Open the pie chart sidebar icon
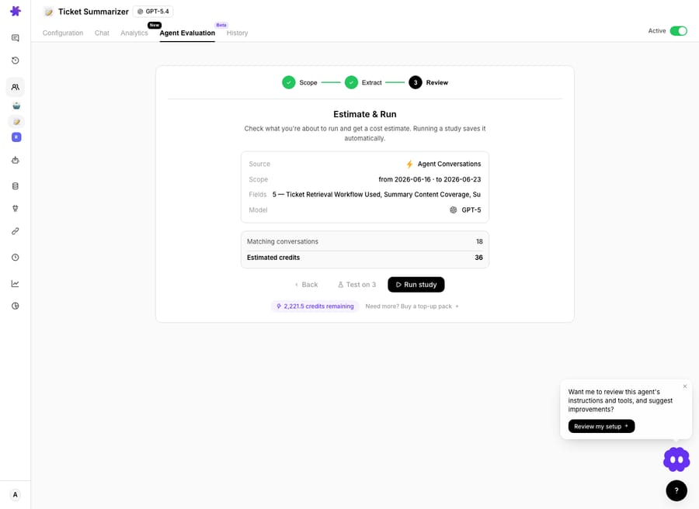699x509 pixels. pyautogui.click(x=16, y=306)
